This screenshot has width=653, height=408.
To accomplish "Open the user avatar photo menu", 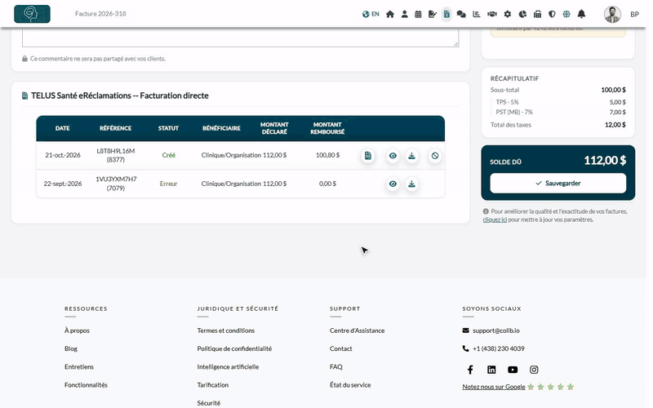I will pos(612,14).
